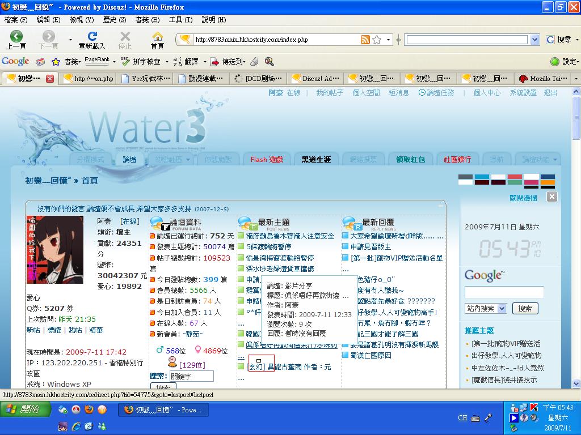Open the Firefox search box history dropdown
The height and width of the screenshot is (435, 581).
tap(534, 40)
